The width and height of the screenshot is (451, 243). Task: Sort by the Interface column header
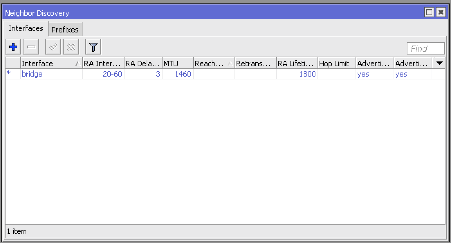click(x=48, y=64)
